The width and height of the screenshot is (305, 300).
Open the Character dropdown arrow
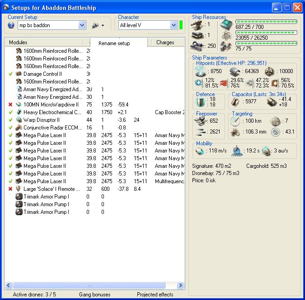174,25
